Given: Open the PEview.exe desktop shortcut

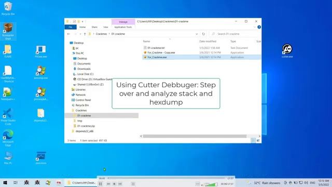Looking at the screenshot, I should tap(41, 51).
